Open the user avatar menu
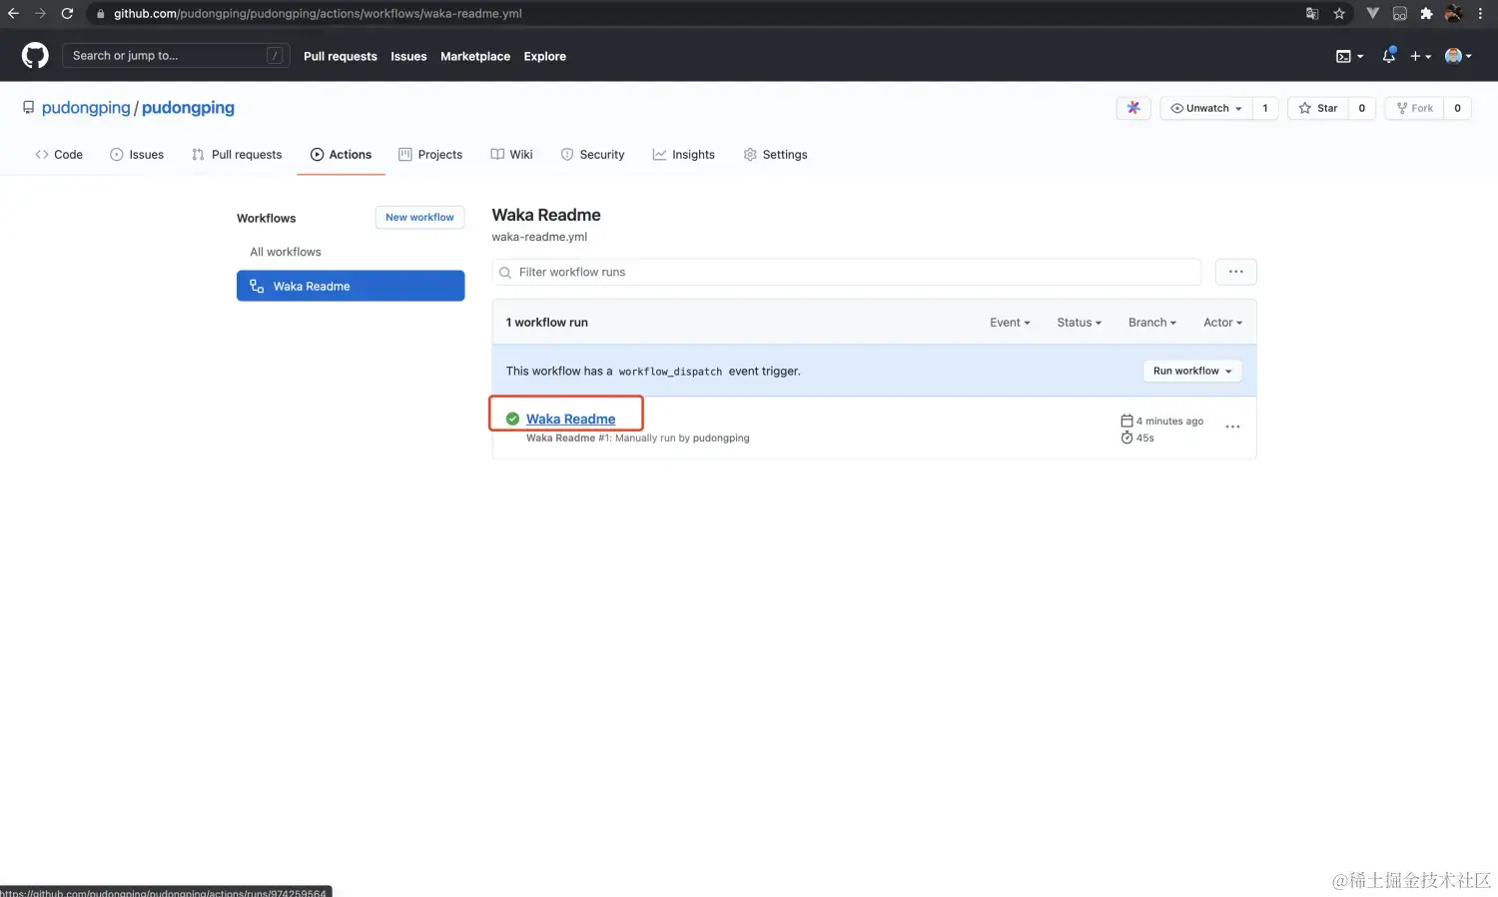The image size is (1498, 897). click(1458, 56)
